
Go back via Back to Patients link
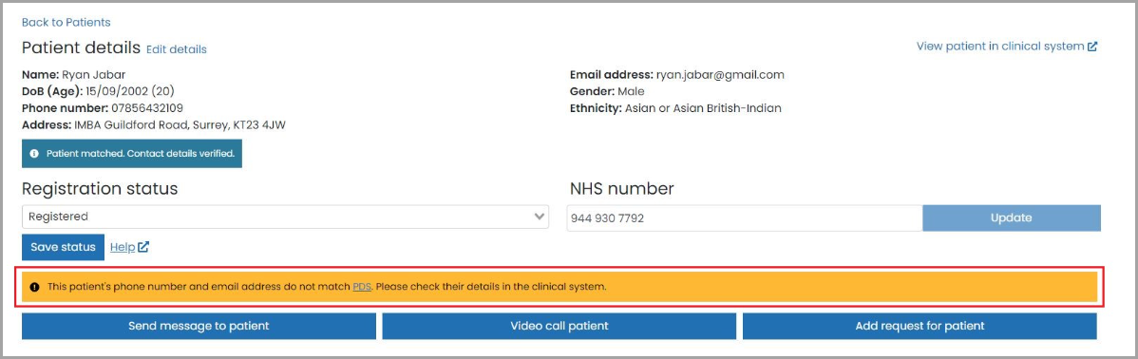click(x=66, y=23)
